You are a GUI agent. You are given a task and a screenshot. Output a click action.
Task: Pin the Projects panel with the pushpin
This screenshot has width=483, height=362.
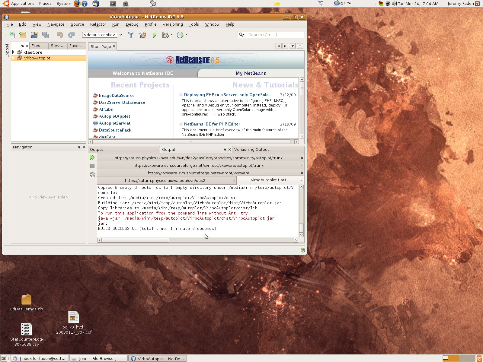22,46
